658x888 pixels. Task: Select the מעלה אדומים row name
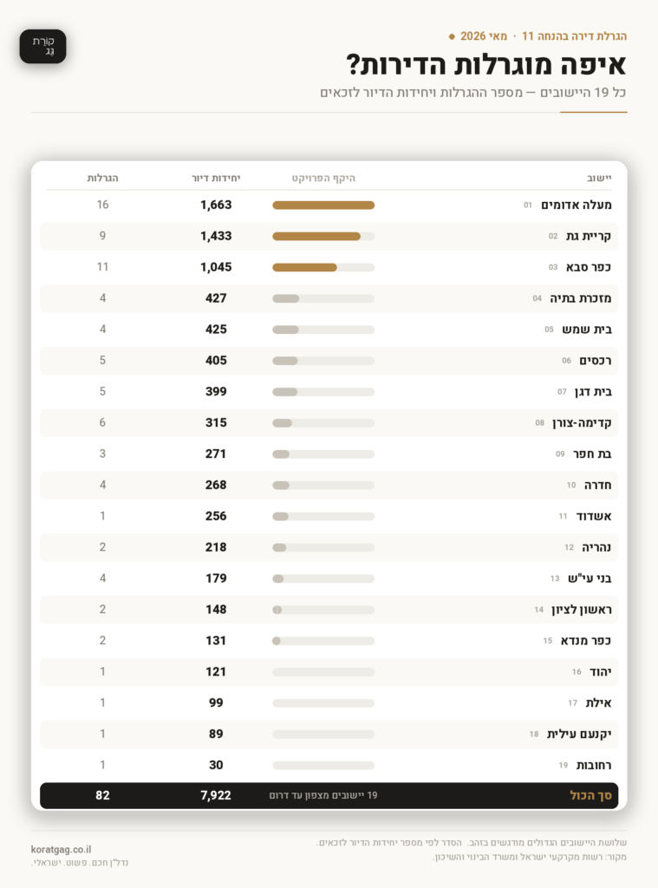click(576, 205)
